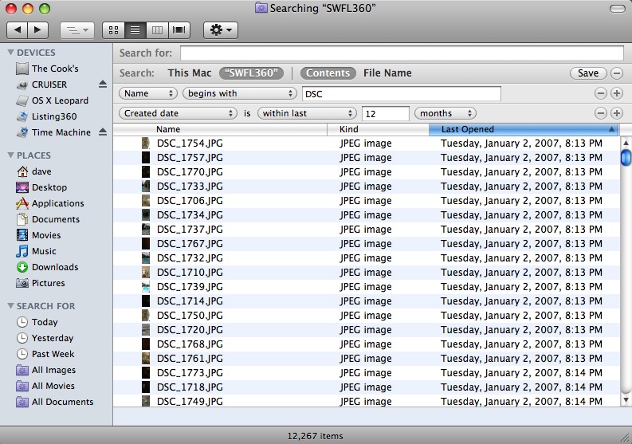The image size is (632, 444).
Task: Open the Created date attribute dropdown
Action: tap(178, 113)
